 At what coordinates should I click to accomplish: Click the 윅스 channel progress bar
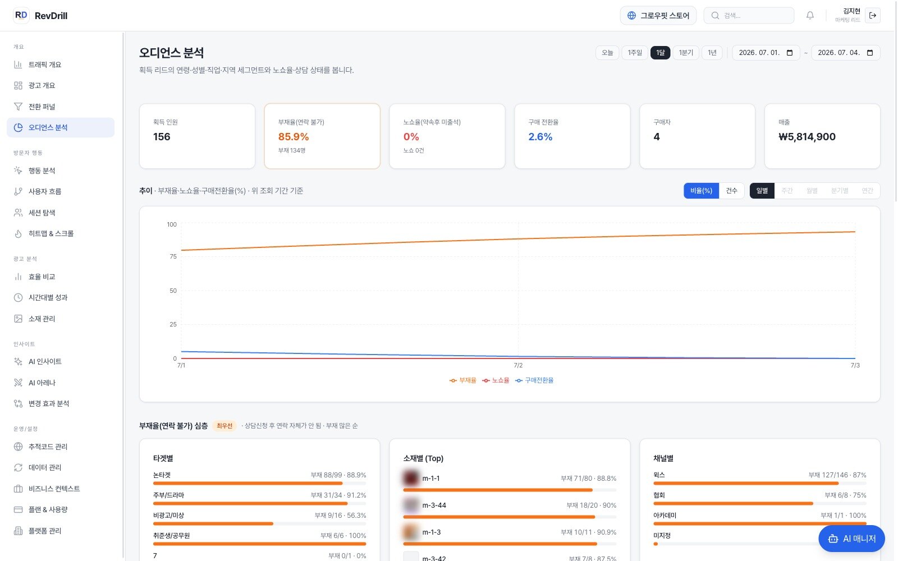click(x=760, y=483)
